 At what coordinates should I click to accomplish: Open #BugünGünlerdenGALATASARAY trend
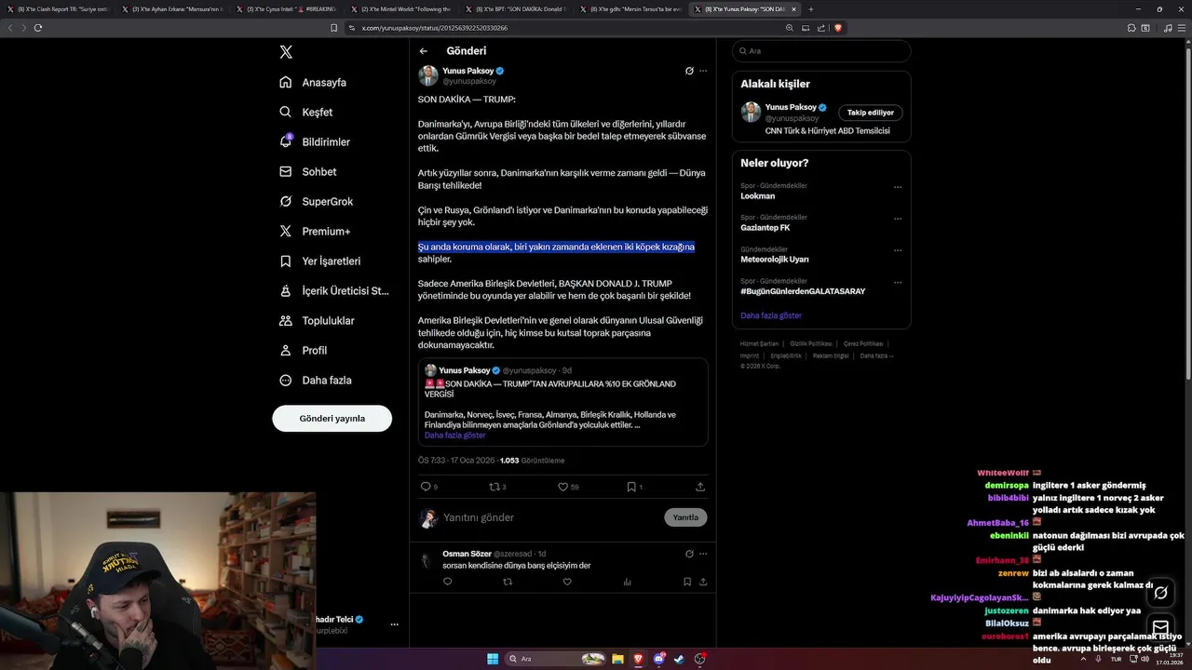point(803,291)
